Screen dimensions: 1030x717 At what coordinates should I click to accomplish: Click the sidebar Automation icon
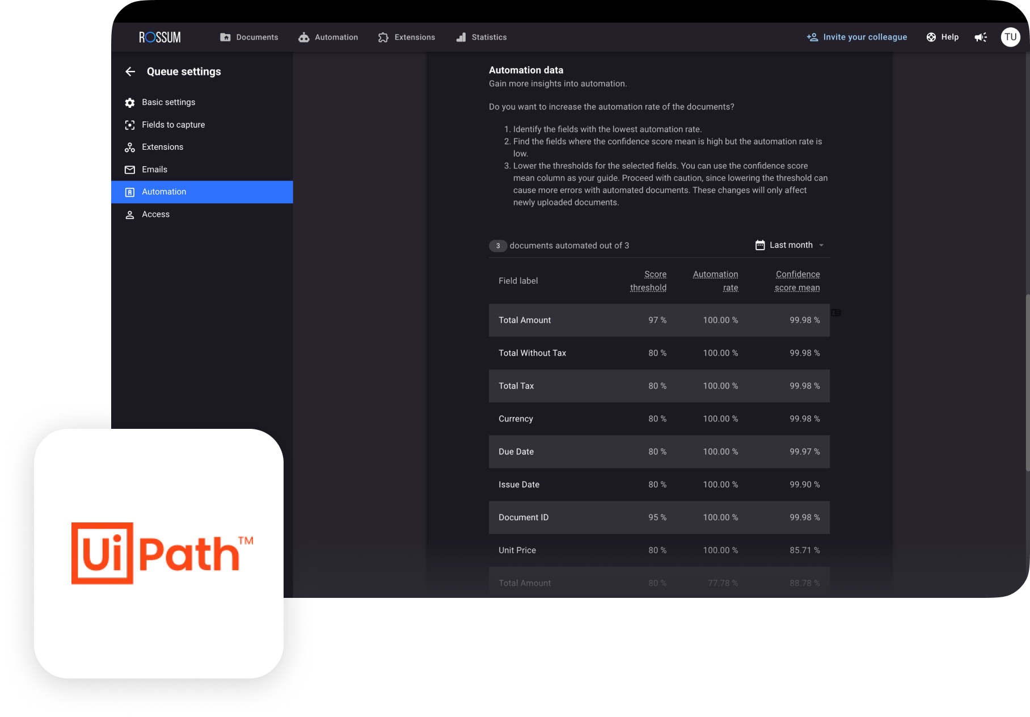(130, 192)
